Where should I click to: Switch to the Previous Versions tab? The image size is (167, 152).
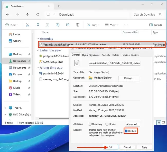click(131, 55)
